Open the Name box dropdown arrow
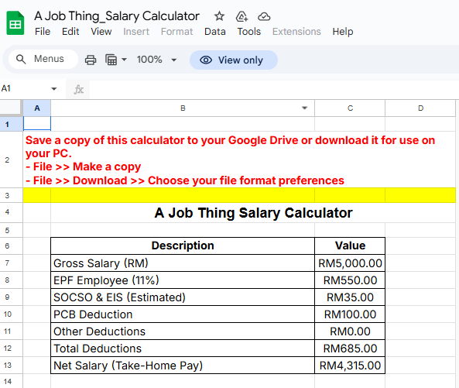The image size is (459, 388). coord(54,89)
